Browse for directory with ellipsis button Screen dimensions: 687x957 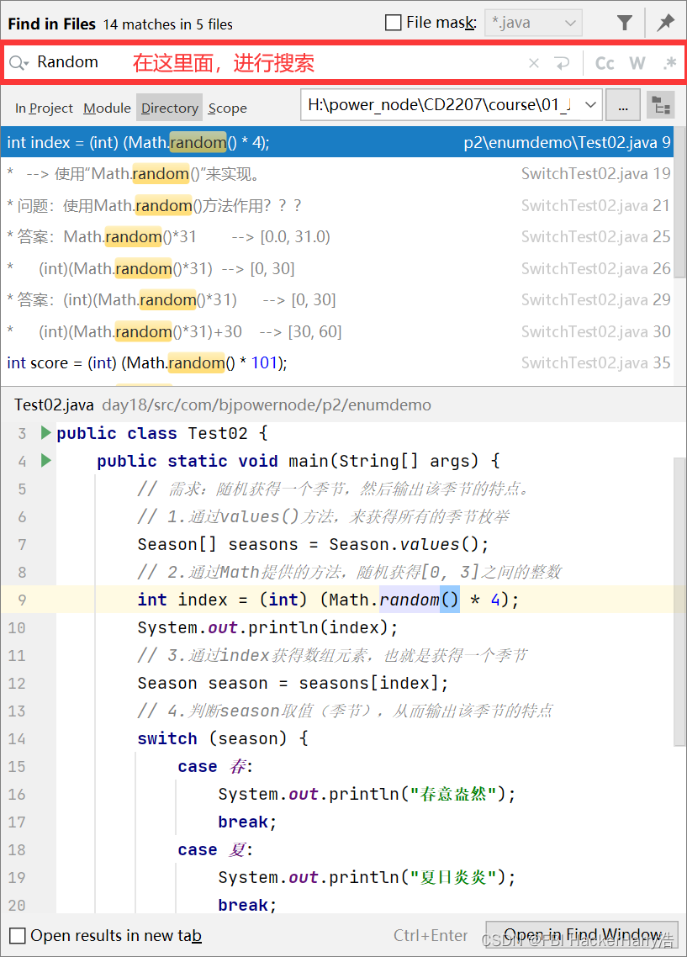tap(623, 105)
